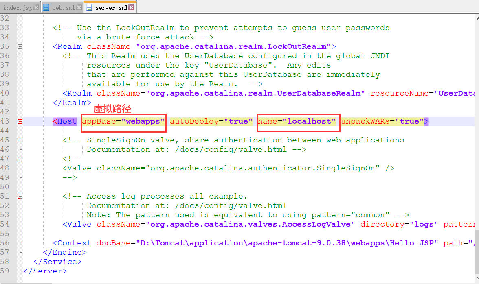Viewport: 479px width, 284px height.
Task: Close the server.xml tab
Action: pos(131,7)
